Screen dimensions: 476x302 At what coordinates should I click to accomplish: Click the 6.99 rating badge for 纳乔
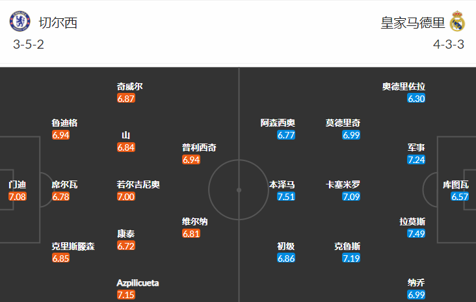point(416,296)
